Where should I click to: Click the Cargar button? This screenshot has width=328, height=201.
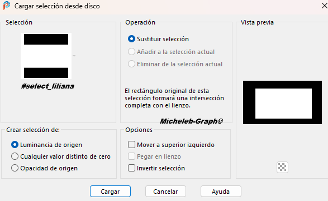coord(110,192)
